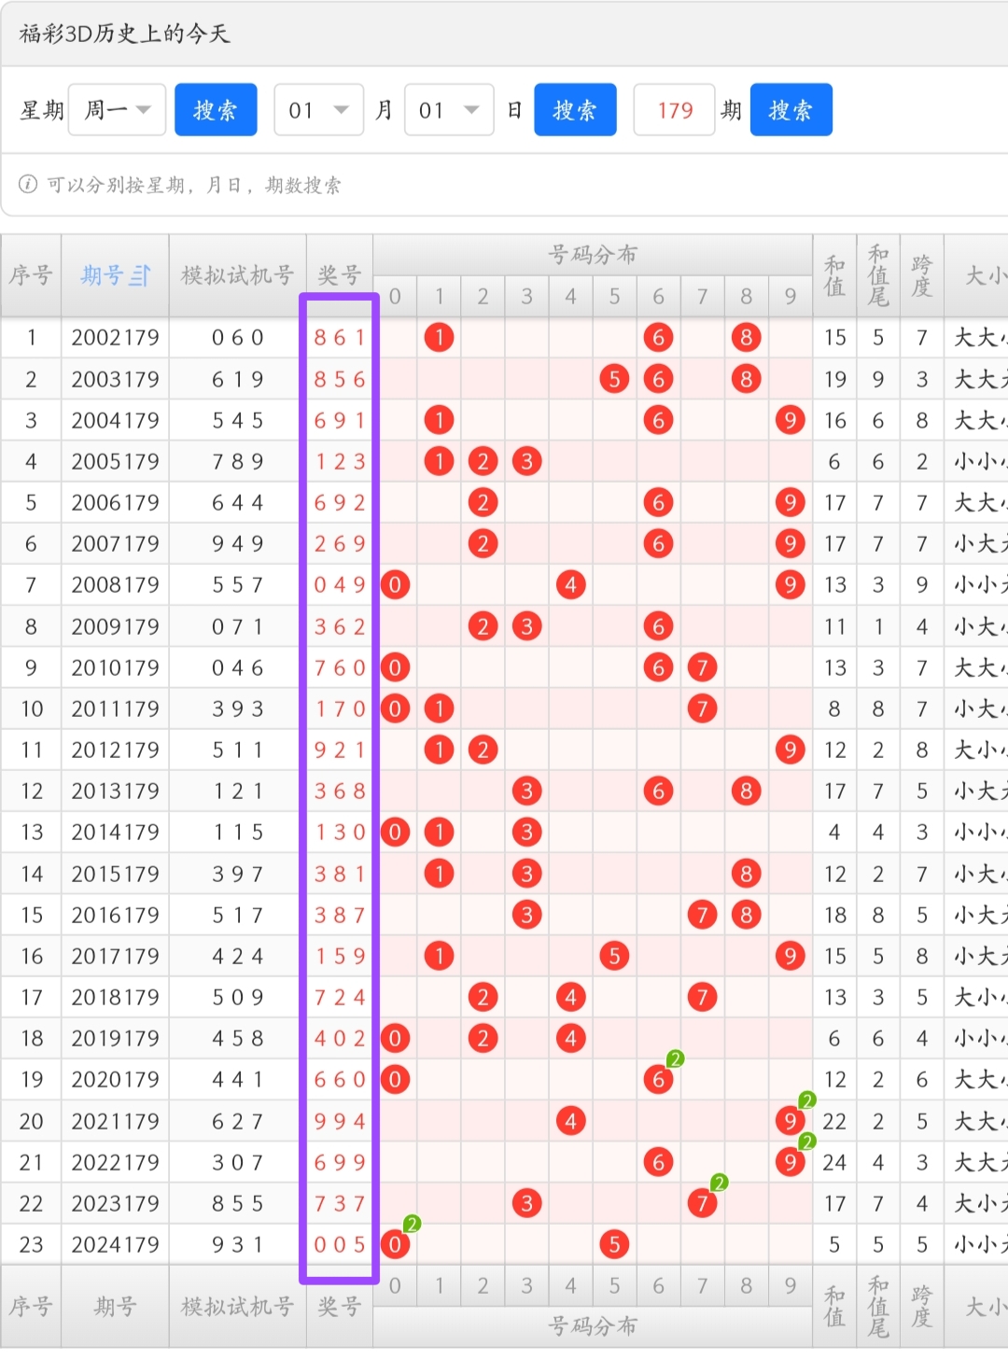This screenshot has width=1008, height=1359.
Task: Click the green badge 2 in row 2024179
Action: 412,1224
